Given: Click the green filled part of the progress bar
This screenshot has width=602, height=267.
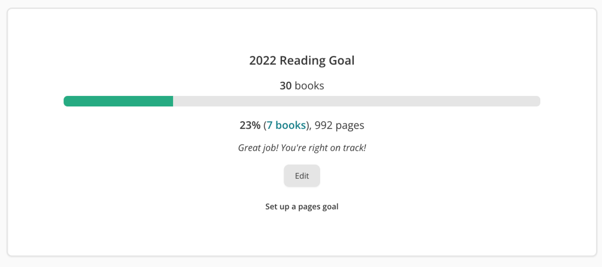Looking at the screenshot, I should pyautogui.click(x=118, y=101).
